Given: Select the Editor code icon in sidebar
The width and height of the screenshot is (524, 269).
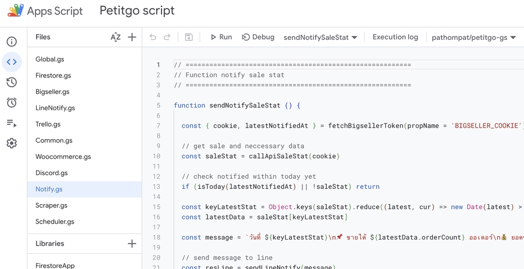Looking at the screenshot, I should (11, 62).
